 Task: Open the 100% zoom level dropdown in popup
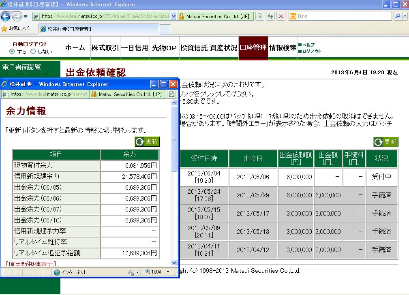[x=168, y=272]
